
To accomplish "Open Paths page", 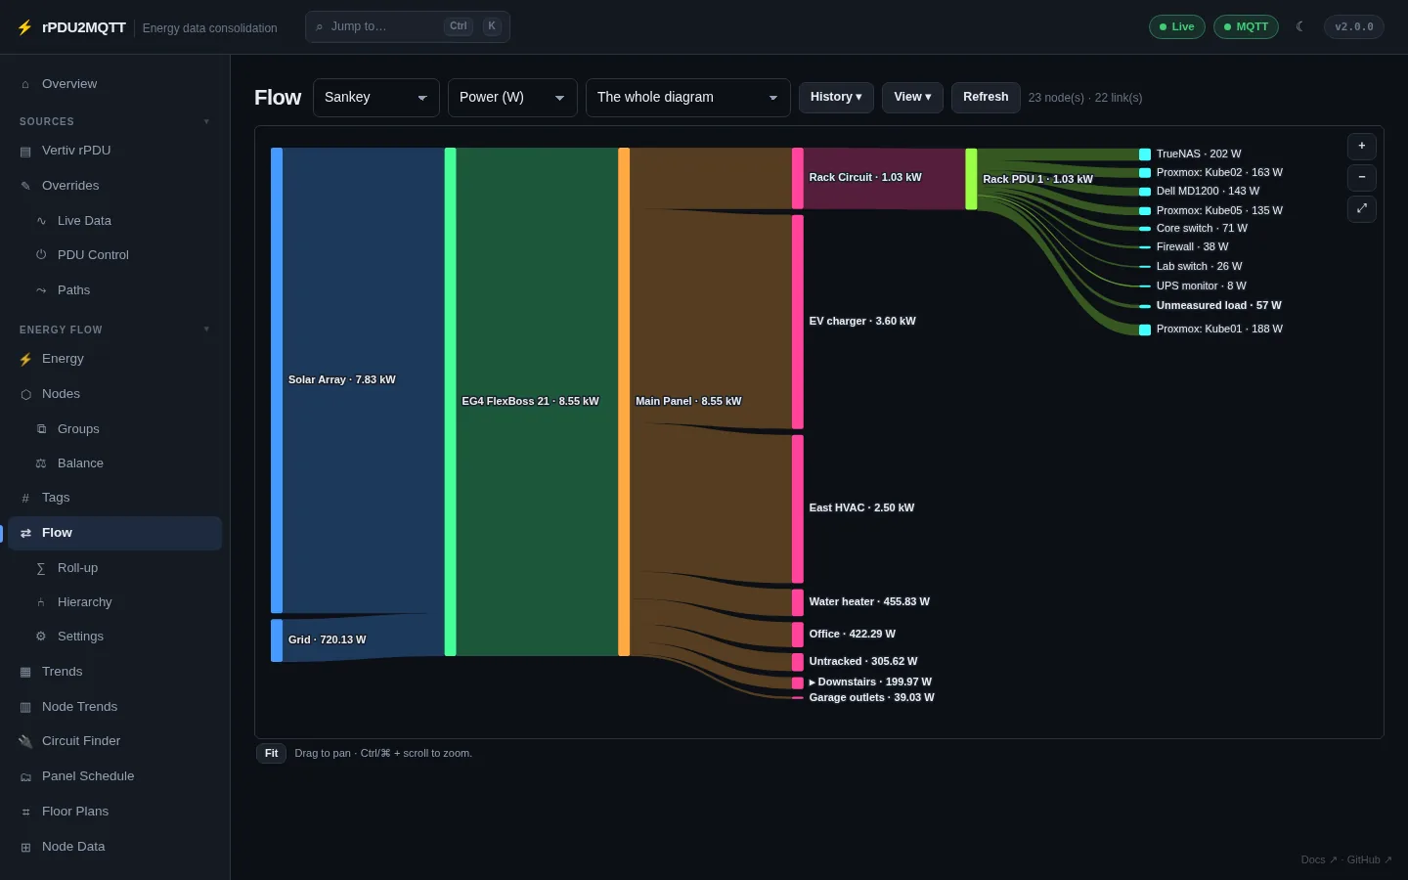I will pos(115,290).
